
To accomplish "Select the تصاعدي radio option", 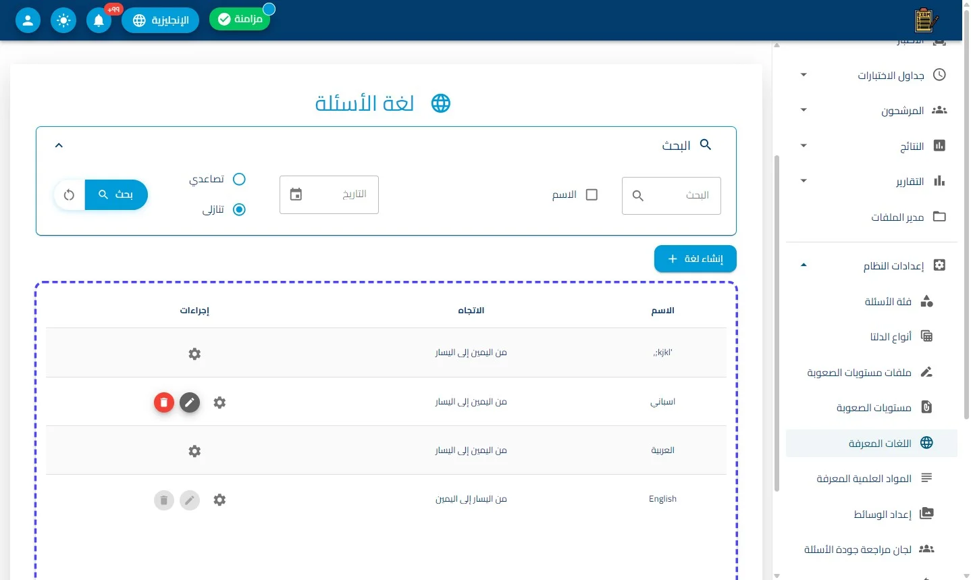I will pos(239,179).
